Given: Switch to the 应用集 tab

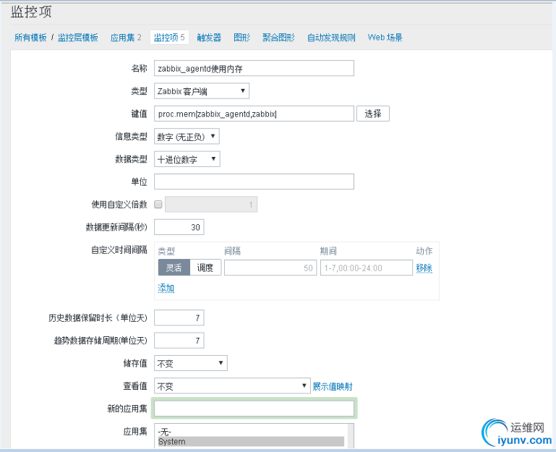Looking at the screenshot, I should click(126, 38).
